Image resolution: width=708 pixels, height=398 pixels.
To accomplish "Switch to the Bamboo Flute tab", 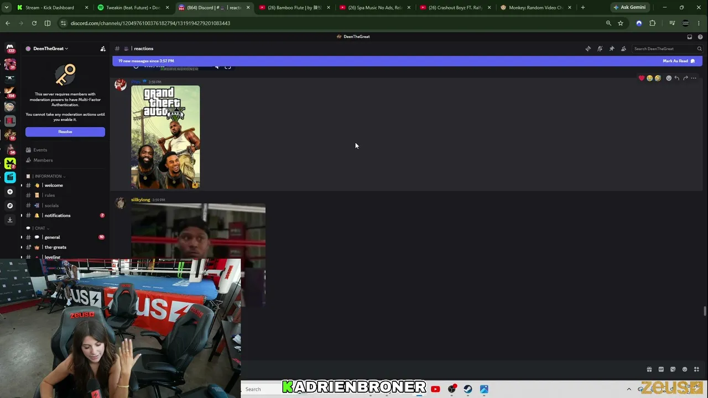I will point(294,8).
